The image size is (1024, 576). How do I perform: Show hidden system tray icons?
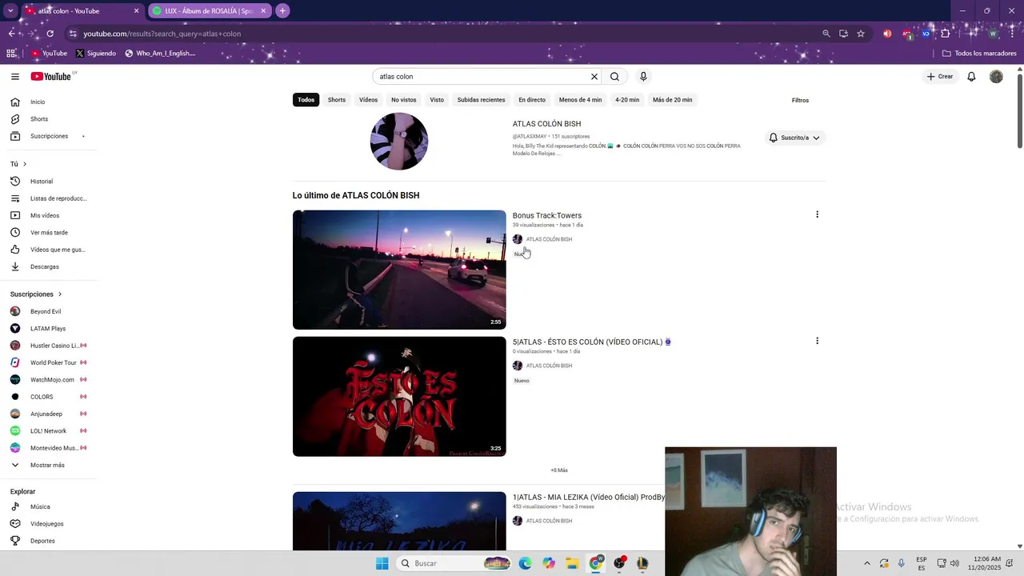(x=867, y=563)
